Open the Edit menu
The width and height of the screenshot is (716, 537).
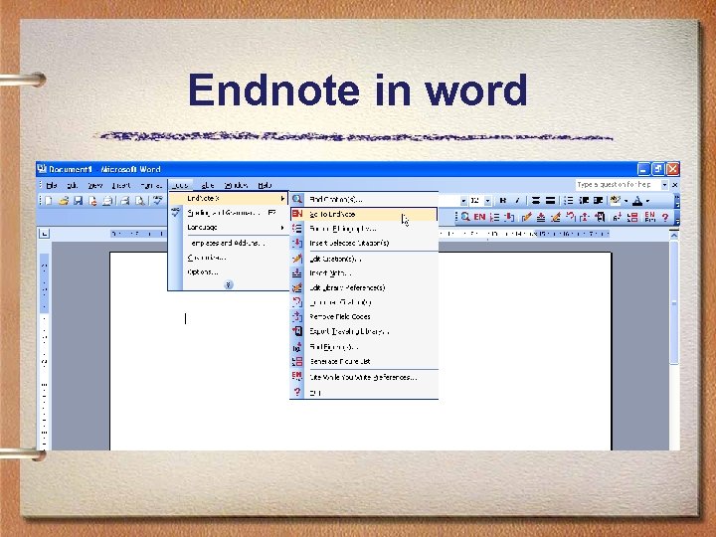pyautogui.click(x=73, y=185)
